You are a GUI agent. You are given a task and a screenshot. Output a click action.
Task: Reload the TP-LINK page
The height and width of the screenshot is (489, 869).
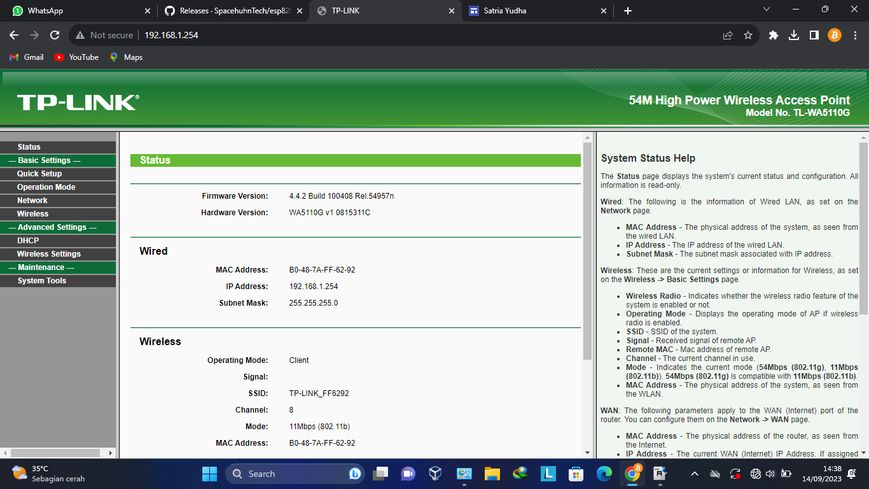pos(55,36)
